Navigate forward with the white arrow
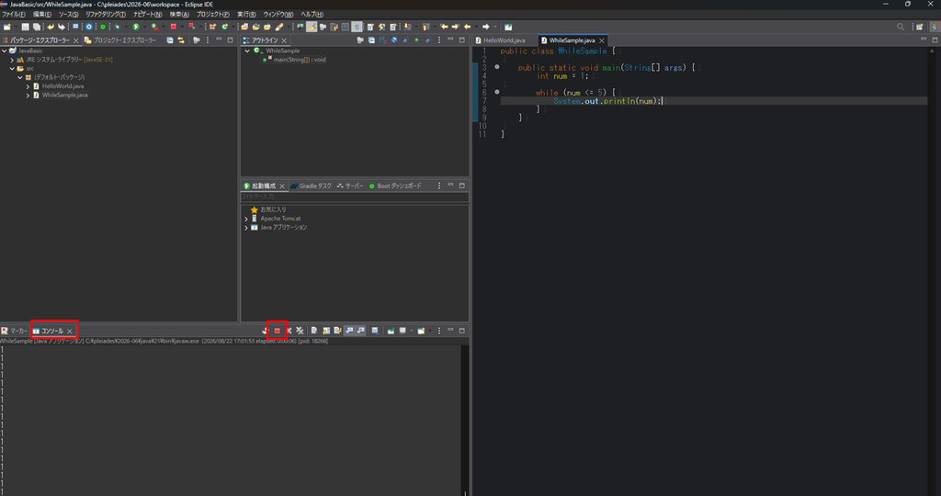The height and width of the screenshot is (496, 941). (x=485, y=27)
